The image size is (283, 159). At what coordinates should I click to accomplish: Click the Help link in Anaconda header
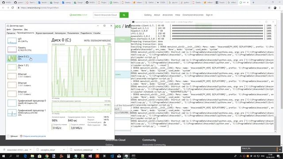point(178,15)
